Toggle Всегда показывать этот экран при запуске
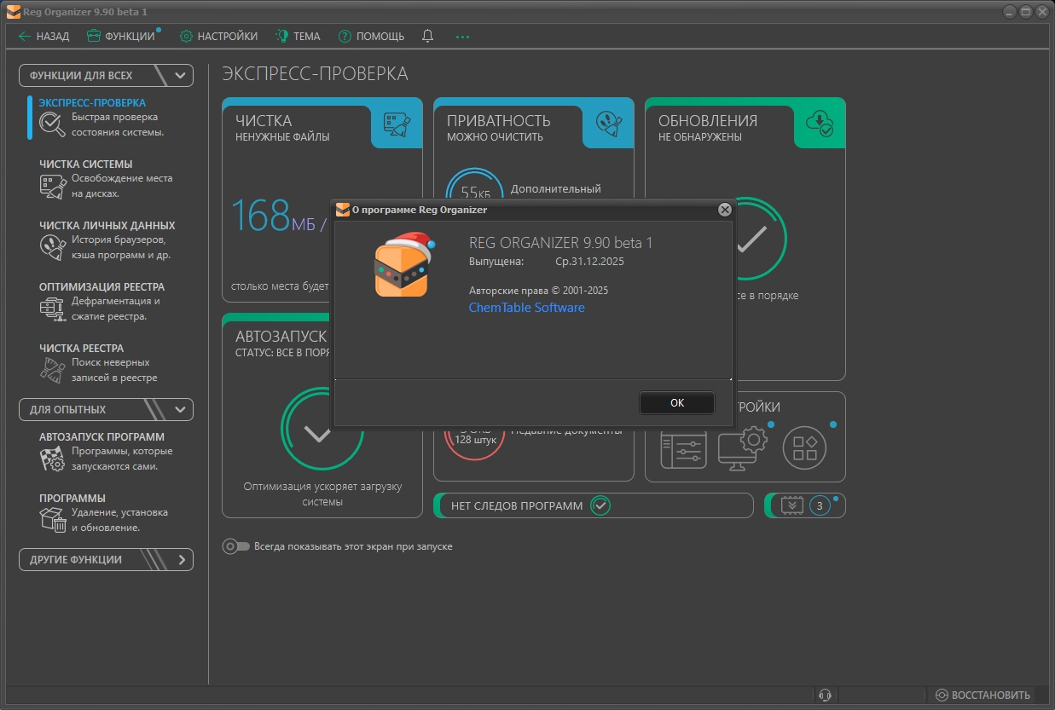Viewport: 1055px width, 710px height. click(x=236, y=546)
